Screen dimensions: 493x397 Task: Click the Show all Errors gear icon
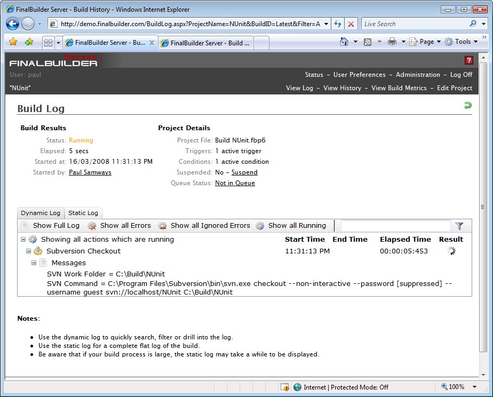pos(92,226)
